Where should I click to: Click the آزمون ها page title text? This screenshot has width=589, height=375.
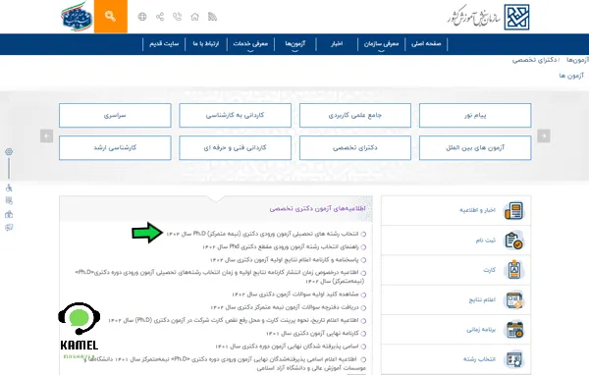571,76
